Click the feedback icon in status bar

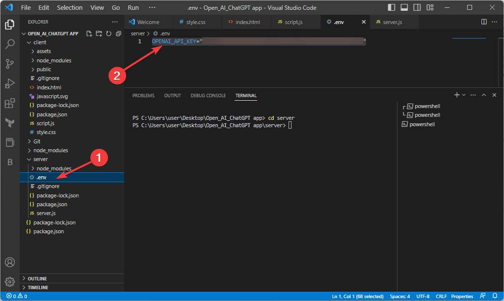click(x=482, y=296)
